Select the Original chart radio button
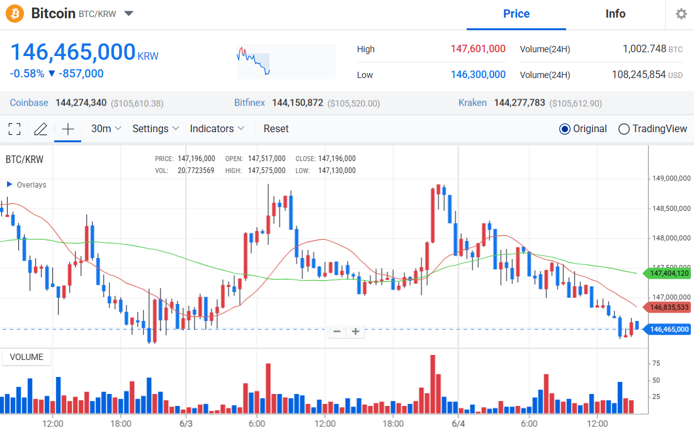The image size is (694, 433). pos(565,129)
